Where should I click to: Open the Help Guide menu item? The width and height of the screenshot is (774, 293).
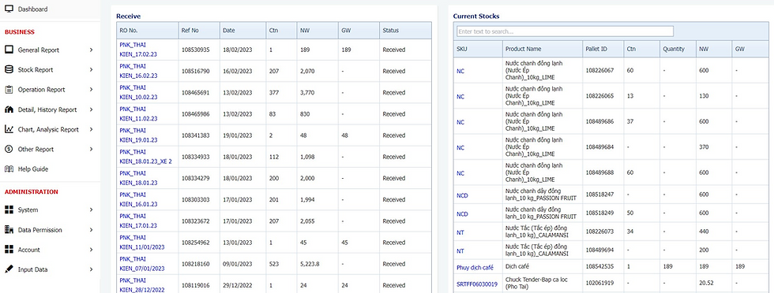pyautogui.click(x=50, y=169)
